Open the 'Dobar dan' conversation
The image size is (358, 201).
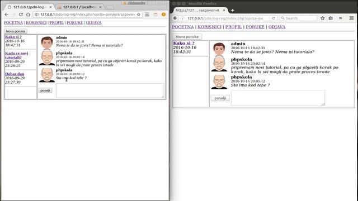[15, 74]
